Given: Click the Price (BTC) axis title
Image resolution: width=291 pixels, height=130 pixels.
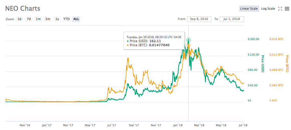Looking at the screenshot, I should point(287,63).
